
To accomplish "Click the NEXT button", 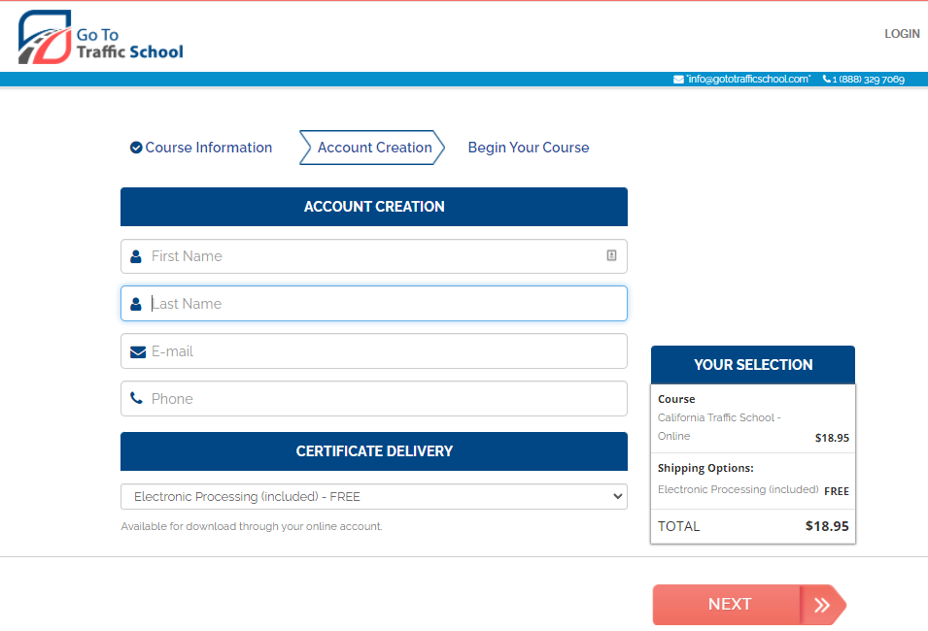I will point(749,605).
